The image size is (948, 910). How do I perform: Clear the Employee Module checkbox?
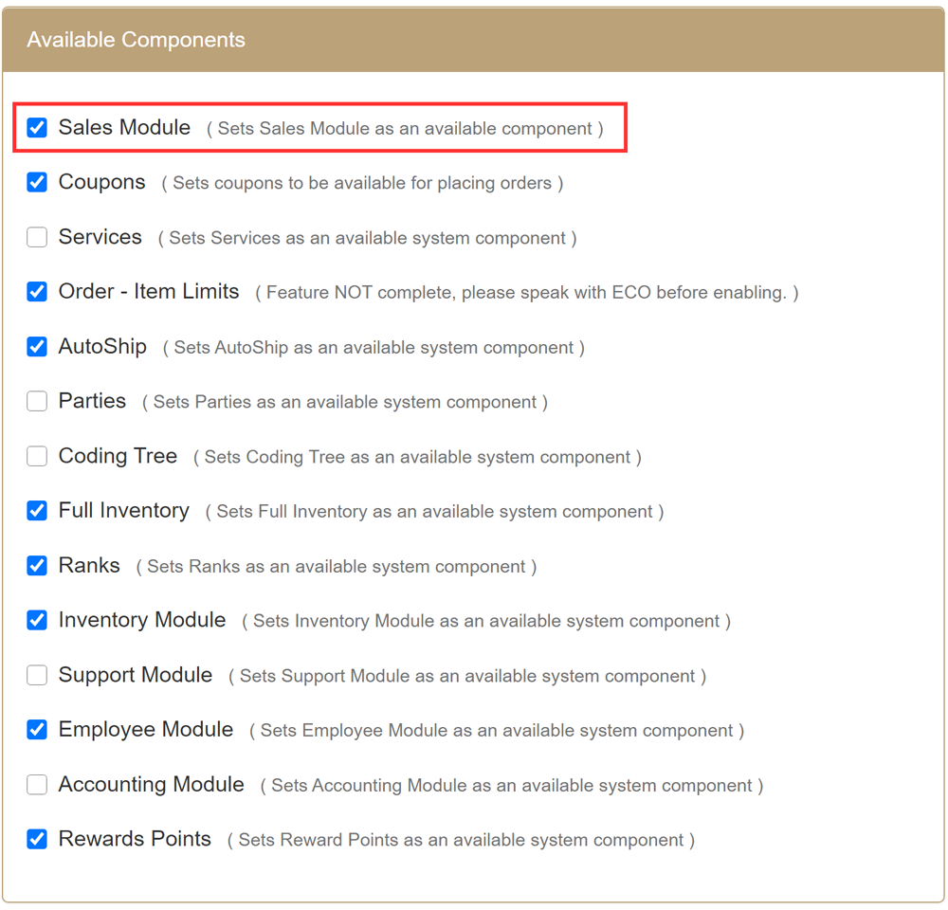[37, 730]
